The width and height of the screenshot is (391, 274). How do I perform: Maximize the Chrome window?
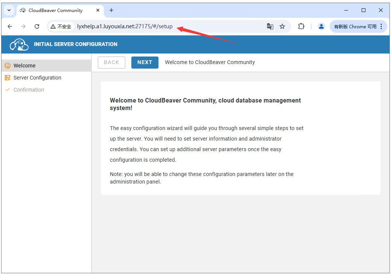[x=363, y=10]
